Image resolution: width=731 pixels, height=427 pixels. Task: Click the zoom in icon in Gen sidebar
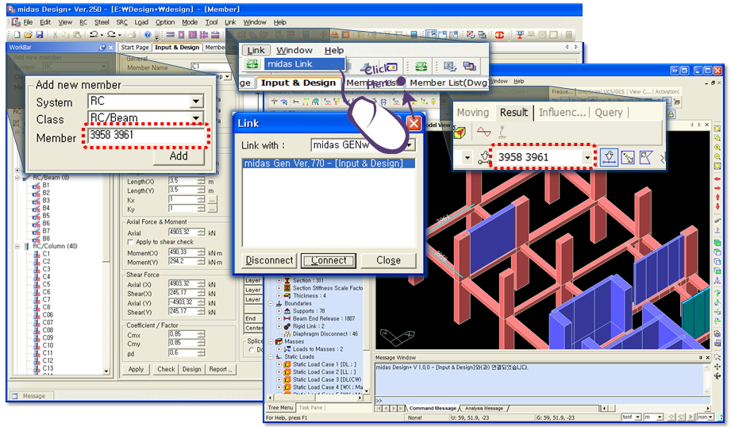(718, 148)
